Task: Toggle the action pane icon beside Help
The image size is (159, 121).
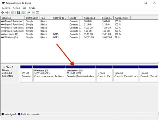Action: (23, 13)
